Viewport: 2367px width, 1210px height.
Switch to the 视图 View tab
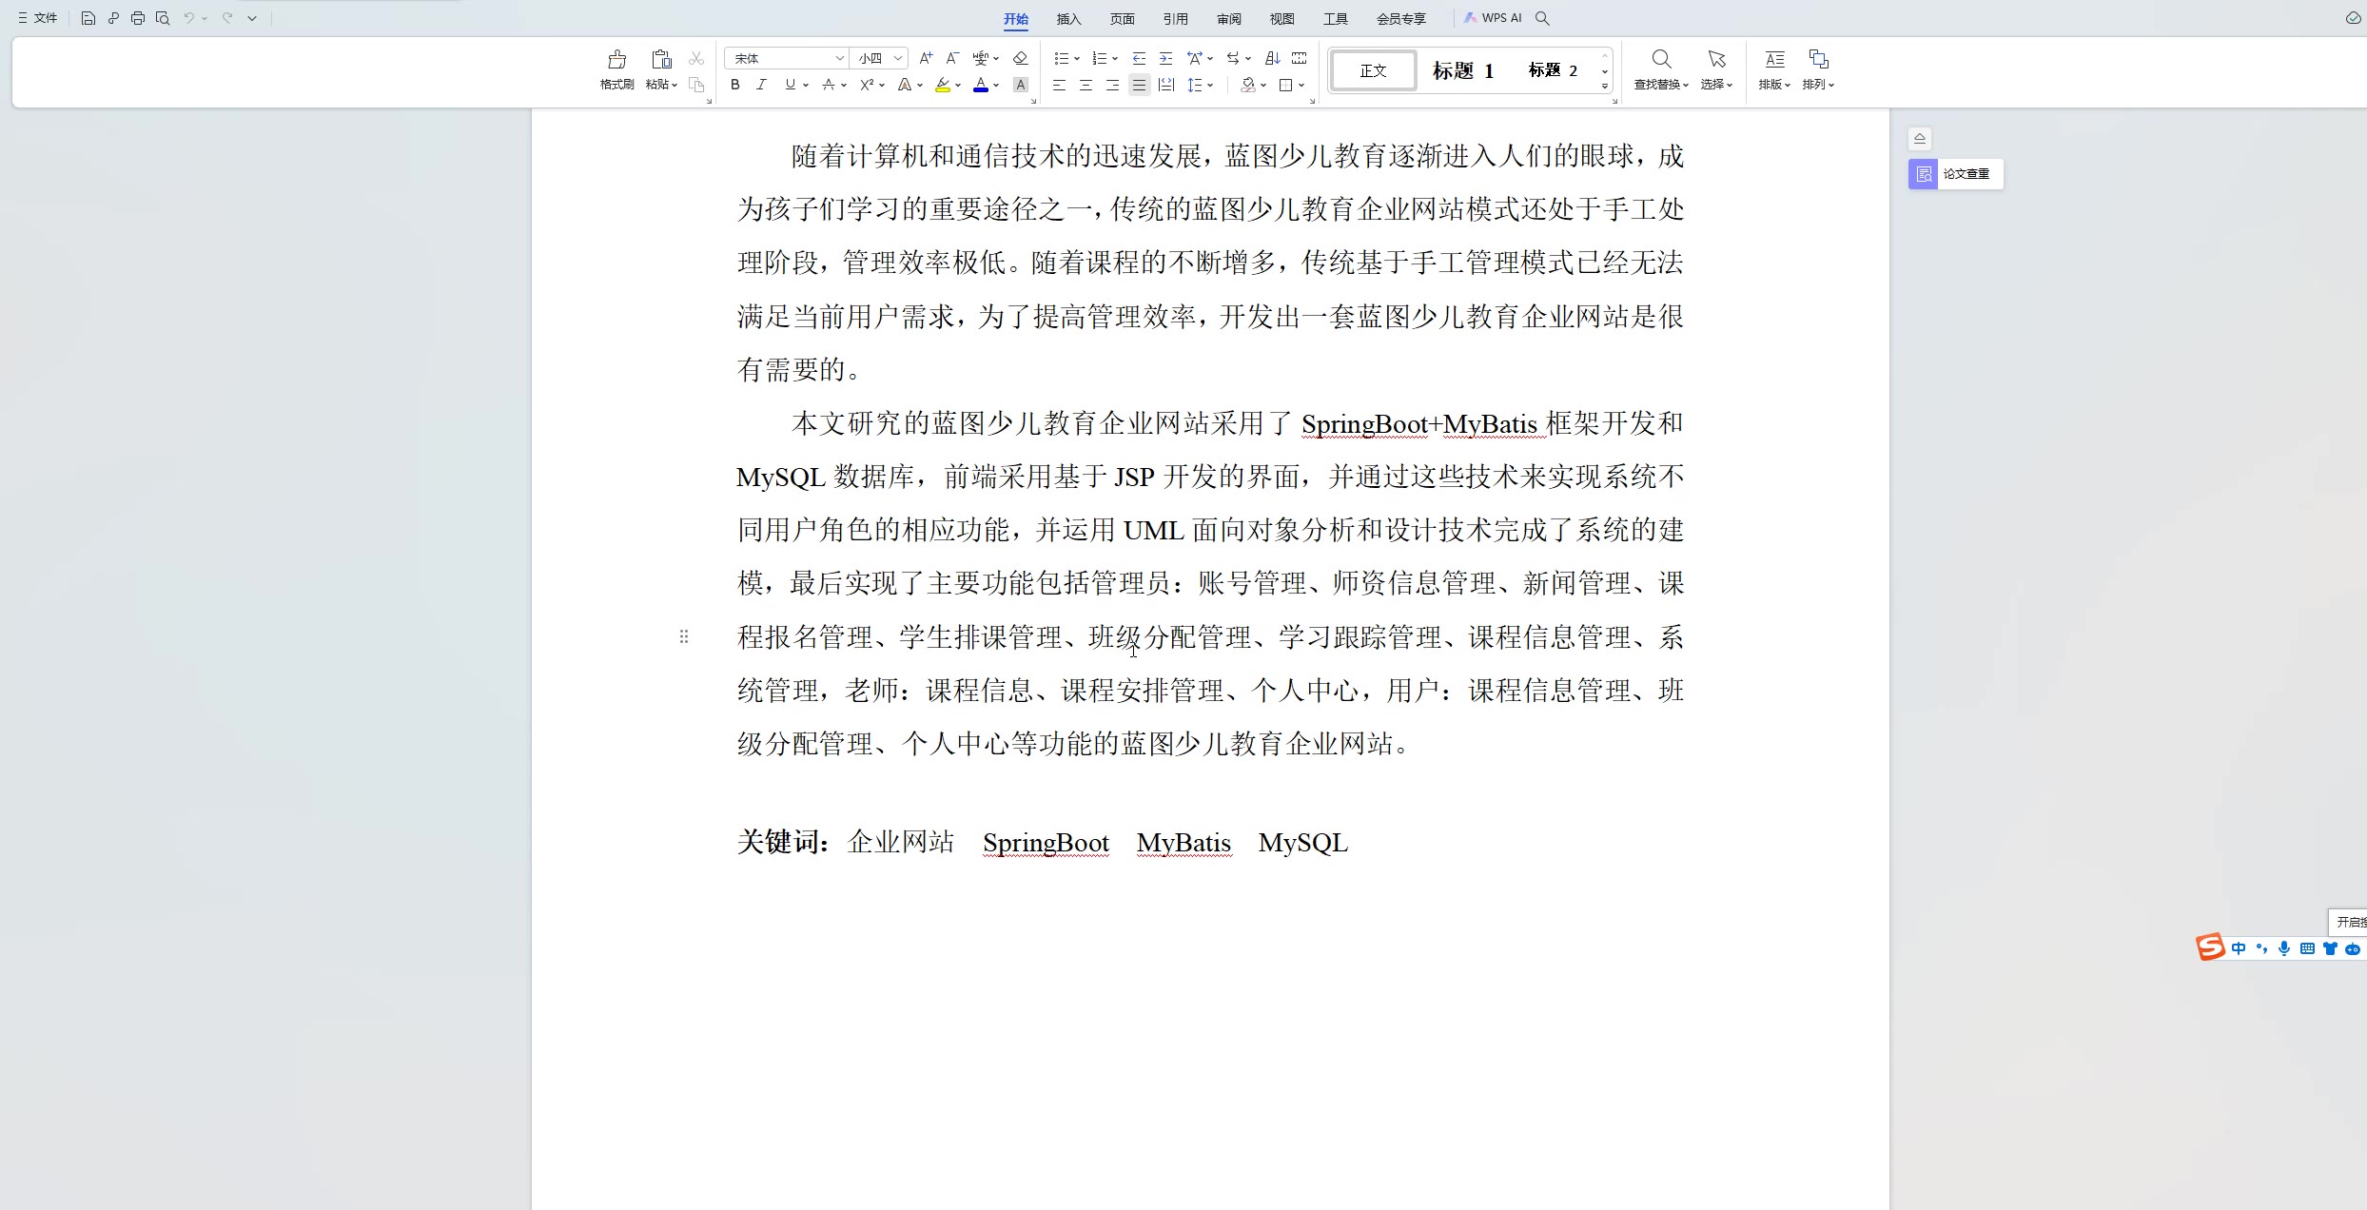tap(1282, 19)
